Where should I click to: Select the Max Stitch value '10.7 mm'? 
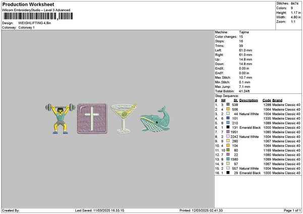click(x=245, y=78)
